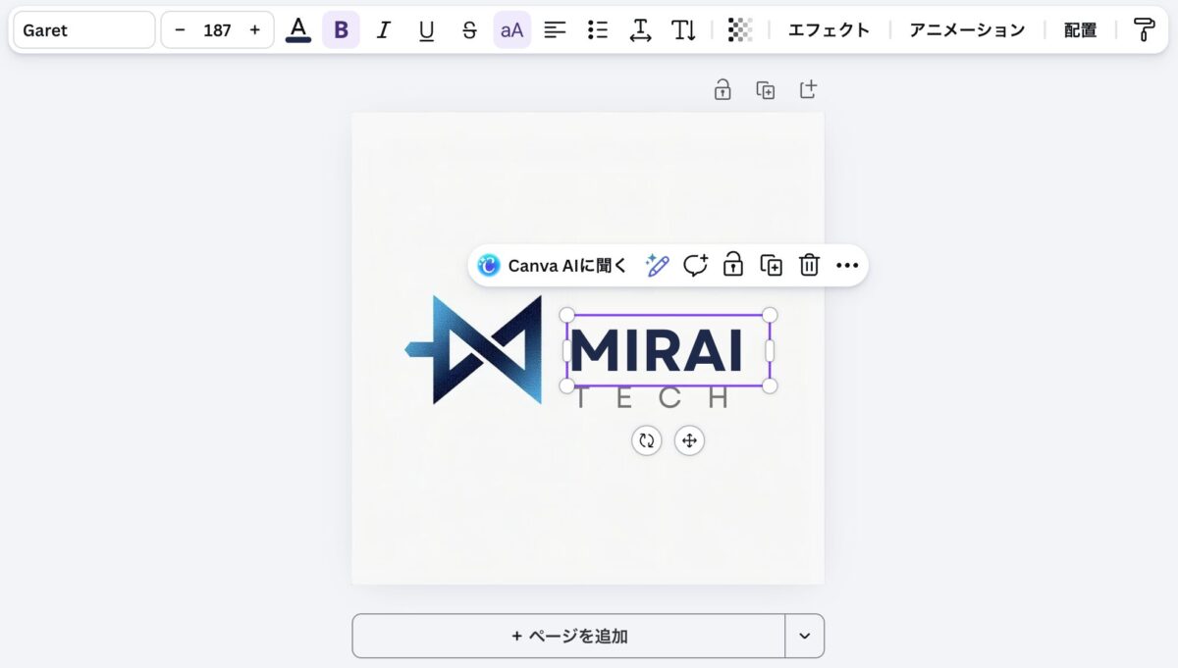The image size is (1178, 668).
Task: Click the Canva AIに聞く button
Action: click(553, 266)
